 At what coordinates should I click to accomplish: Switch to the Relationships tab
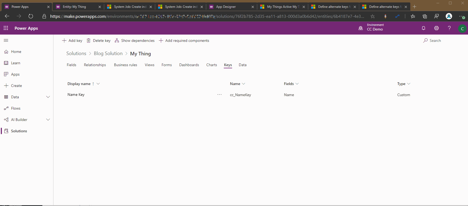[x=95, y=65]
